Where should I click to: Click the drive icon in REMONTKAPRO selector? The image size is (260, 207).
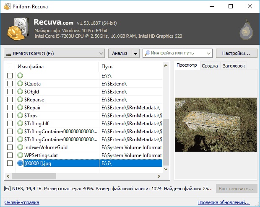[8, 53]
